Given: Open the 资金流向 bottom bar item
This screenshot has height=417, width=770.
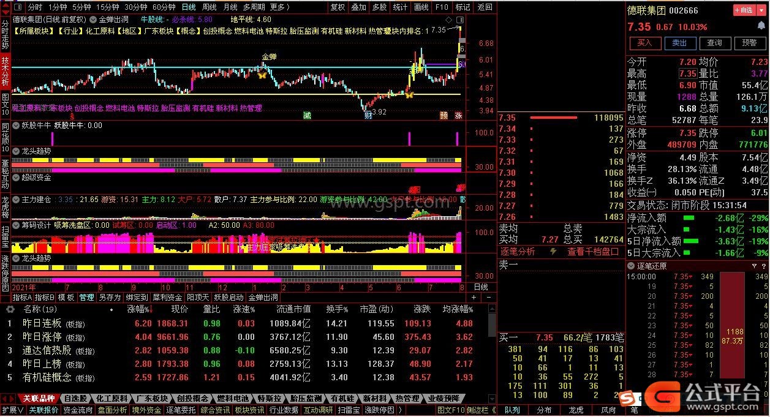Looking at the screenshot, I should point(78,410).
